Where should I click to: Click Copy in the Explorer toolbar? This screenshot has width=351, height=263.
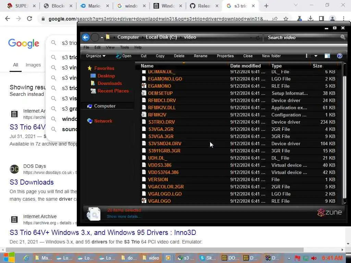click(160, 56)
